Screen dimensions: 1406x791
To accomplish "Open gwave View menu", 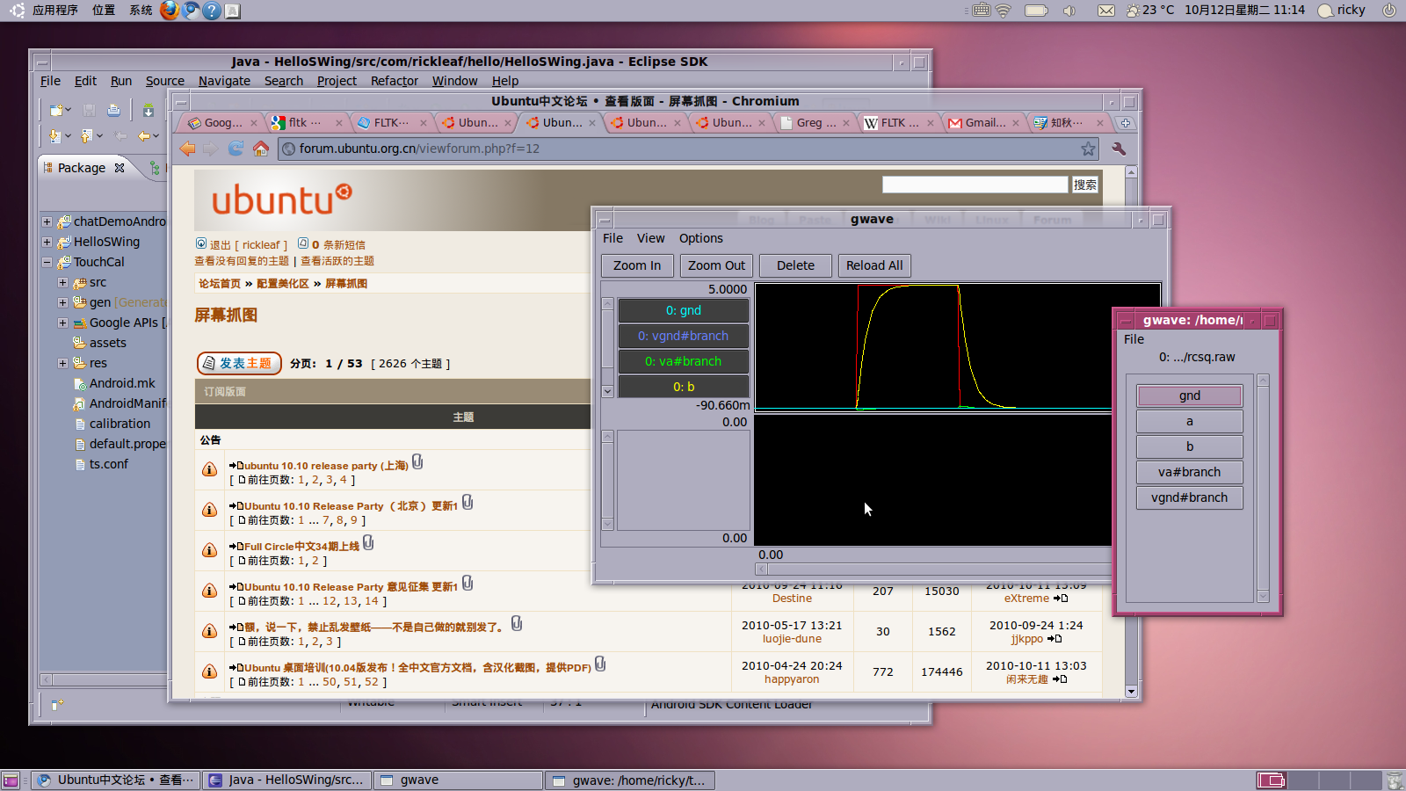I will 650,238.
